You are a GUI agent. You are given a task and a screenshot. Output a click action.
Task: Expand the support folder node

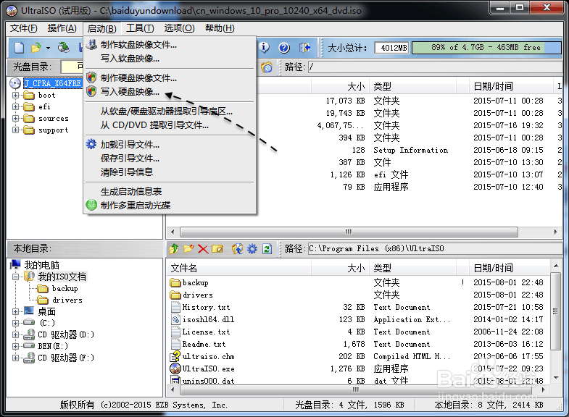click(x=16, y=130)
